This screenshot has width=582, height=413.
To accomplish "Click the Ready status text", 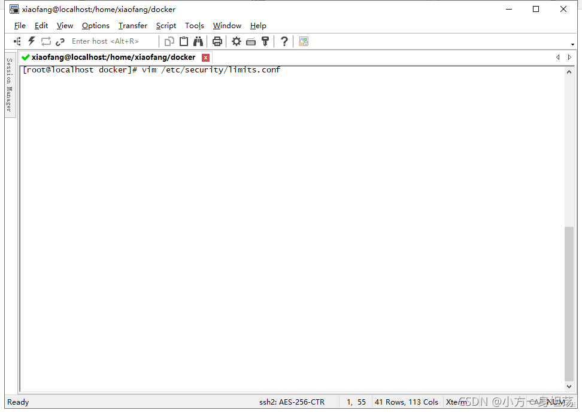I will click(x=18, y=402).
